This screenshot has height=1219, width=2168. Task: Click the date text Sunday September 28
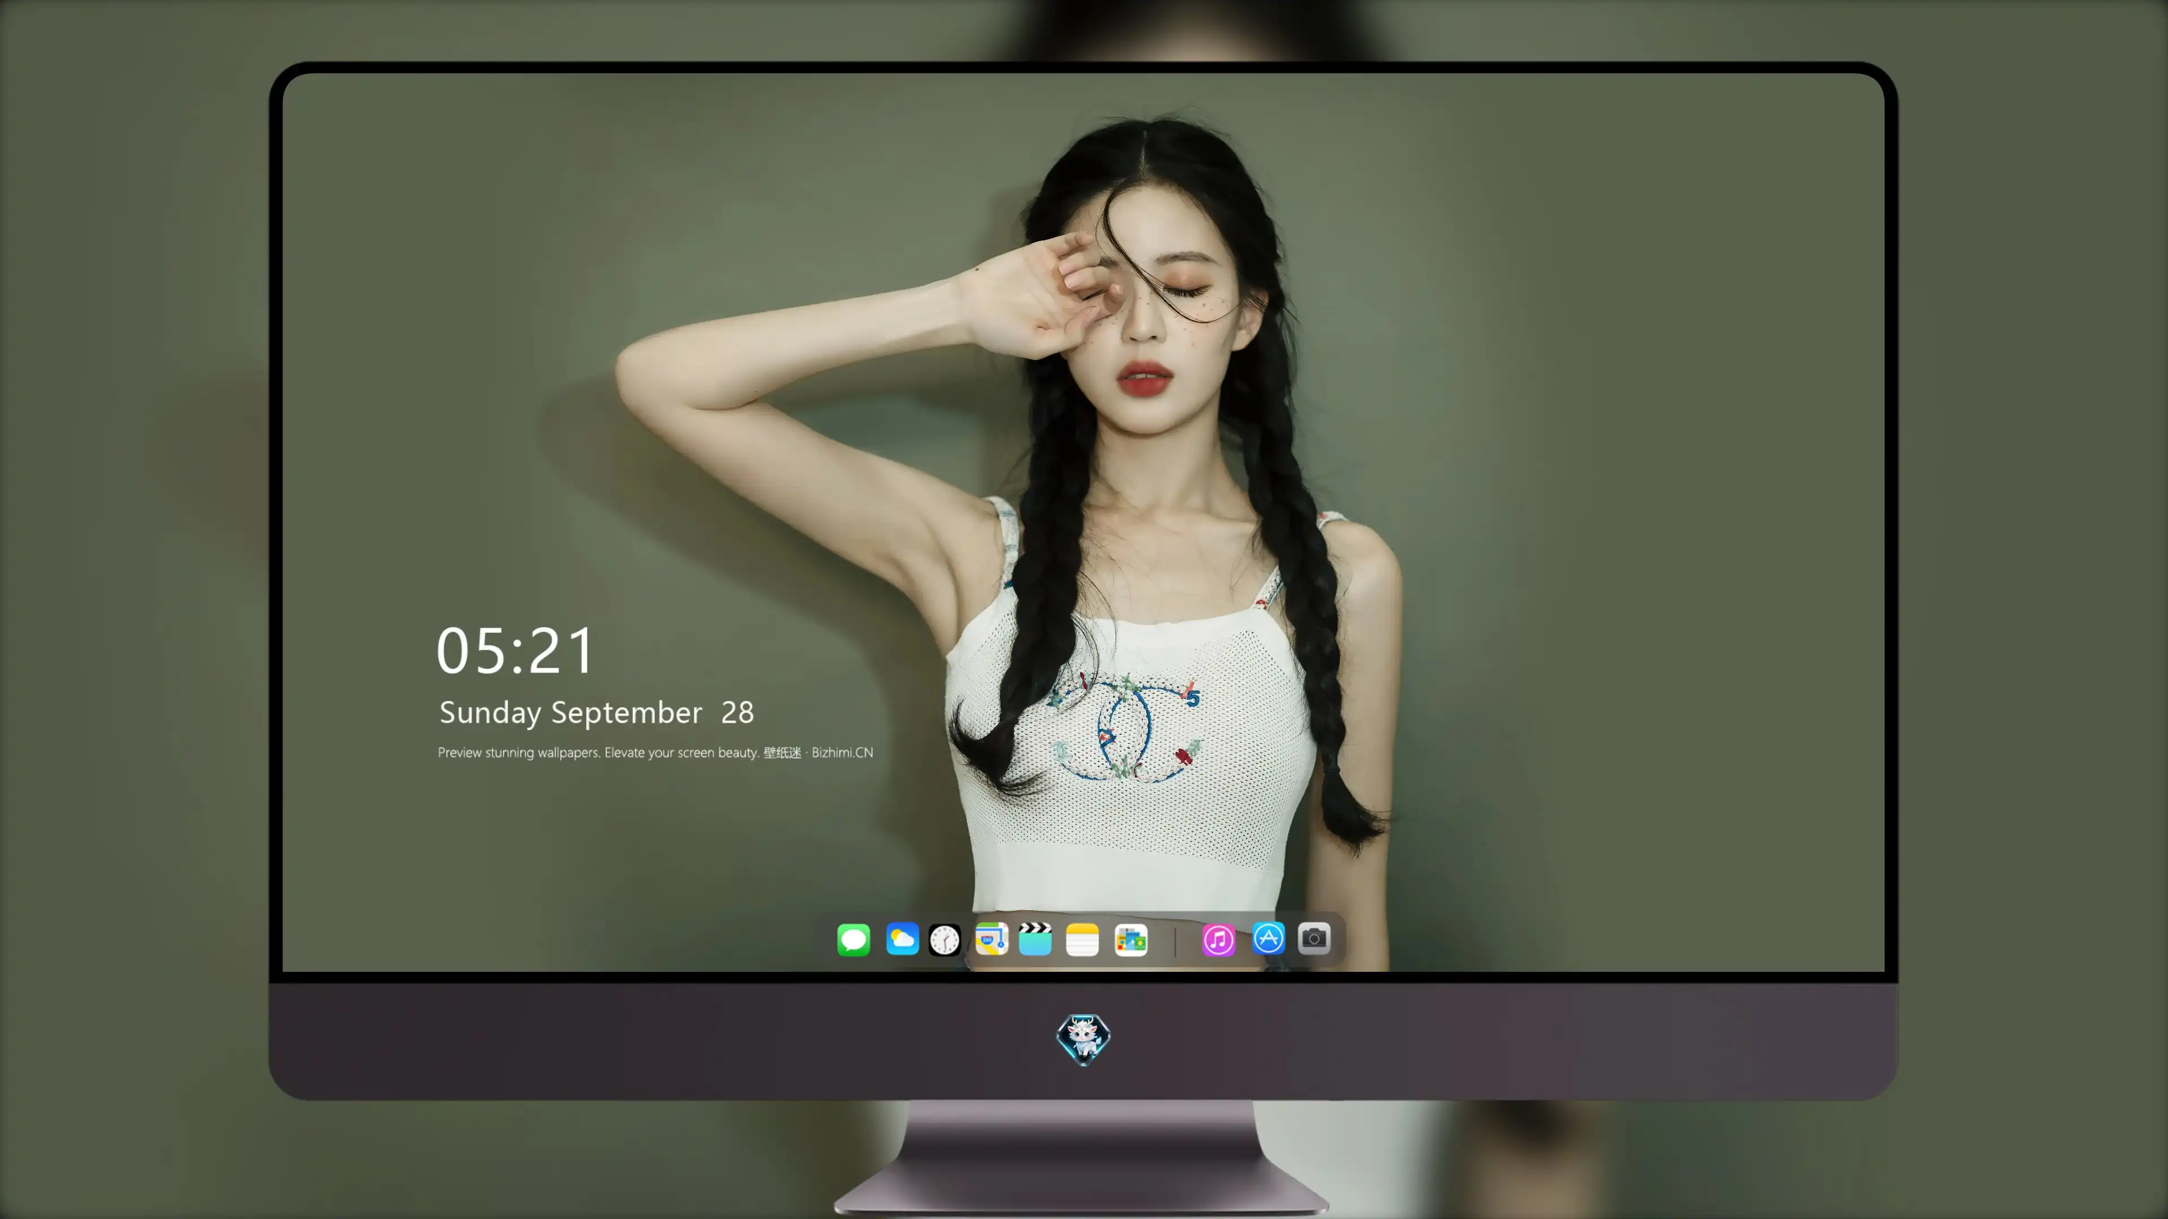[597, 713]
